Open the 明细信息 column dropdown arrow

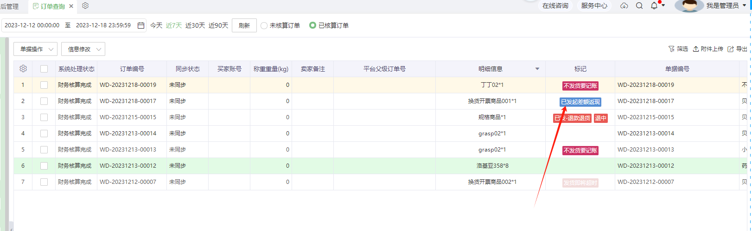click(537, 69)
